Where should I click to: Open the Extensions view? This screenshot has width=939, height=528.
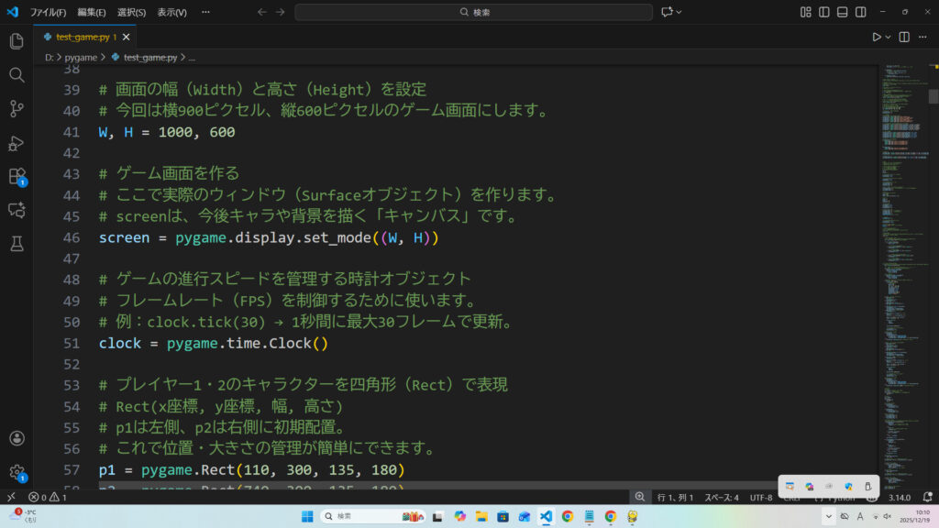[x=16, y=176]
